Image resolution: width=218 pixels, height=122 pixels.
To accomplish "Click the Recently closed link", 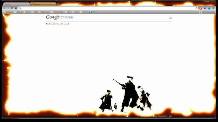I will [63, 24].
